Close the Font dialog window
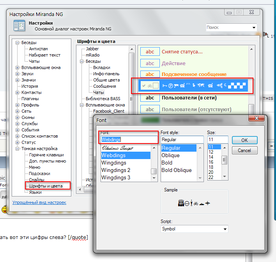The width and height of the screenshot is (276, 262). point(257,118)
